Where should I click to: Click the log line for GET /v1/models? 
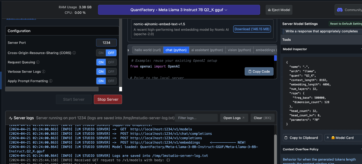[x=101, y=129]
